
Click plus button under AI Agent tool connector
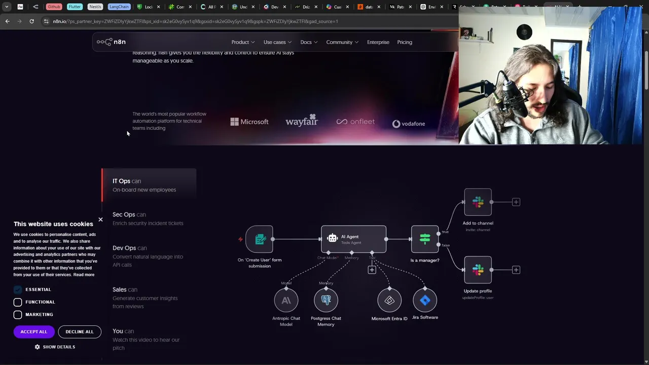(372, 270)
